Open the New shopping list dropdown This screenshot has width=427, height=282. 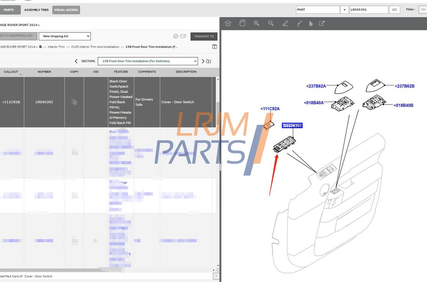click(x=64, y=36)
